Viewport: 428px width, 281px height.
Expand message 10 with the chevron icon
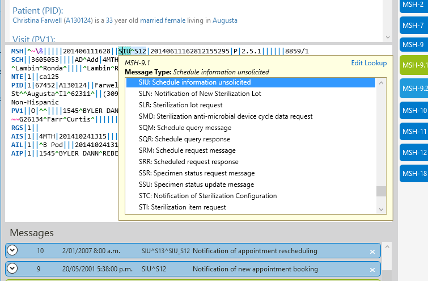(12, 250)
